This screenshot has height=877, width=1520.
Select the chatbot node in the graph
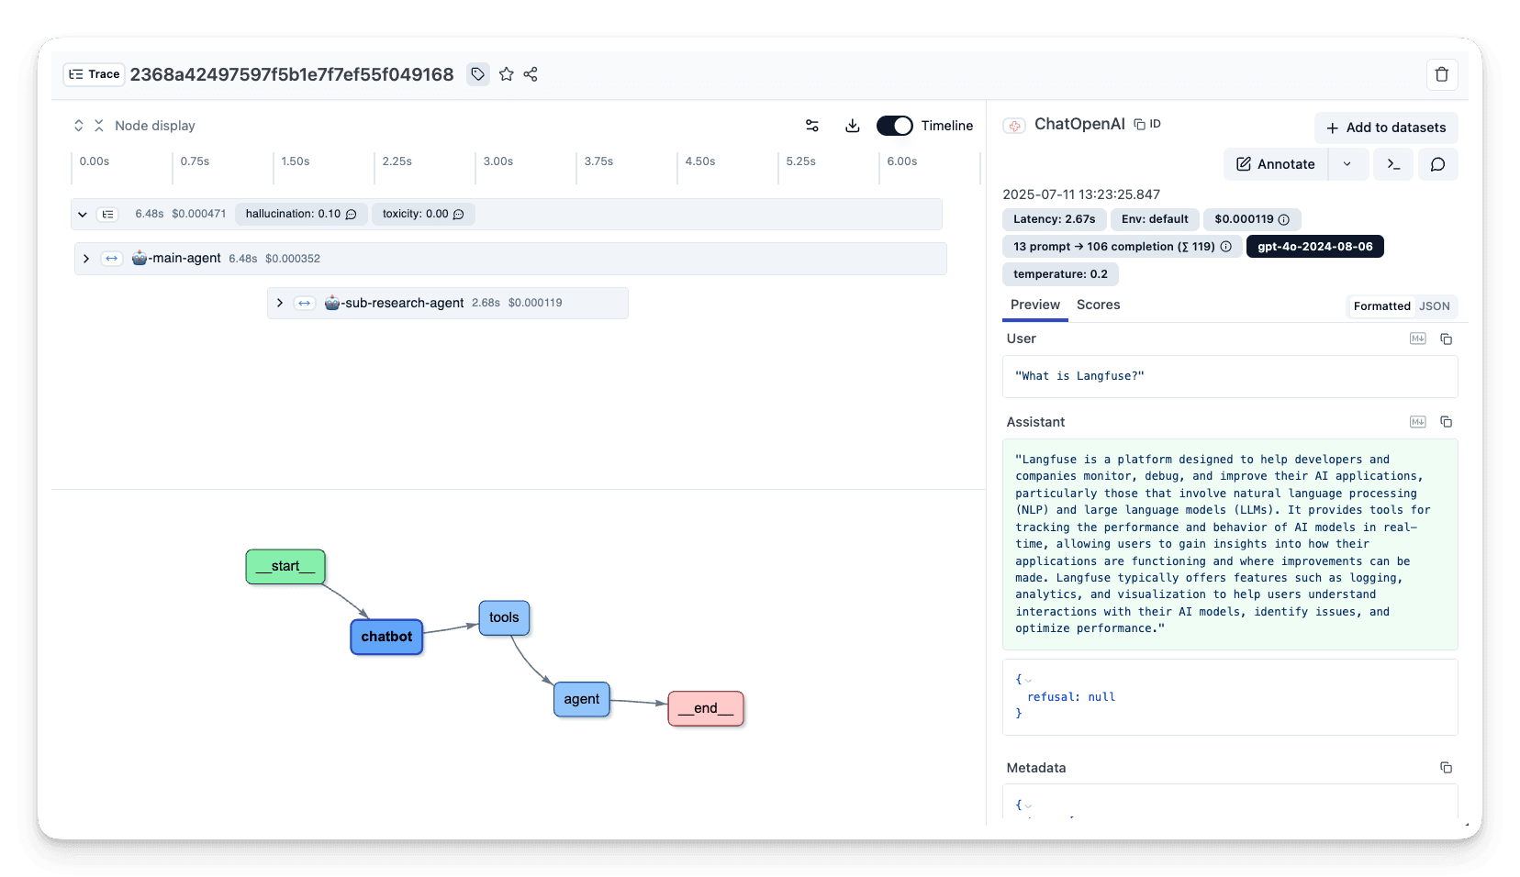(x=386, y=637)
